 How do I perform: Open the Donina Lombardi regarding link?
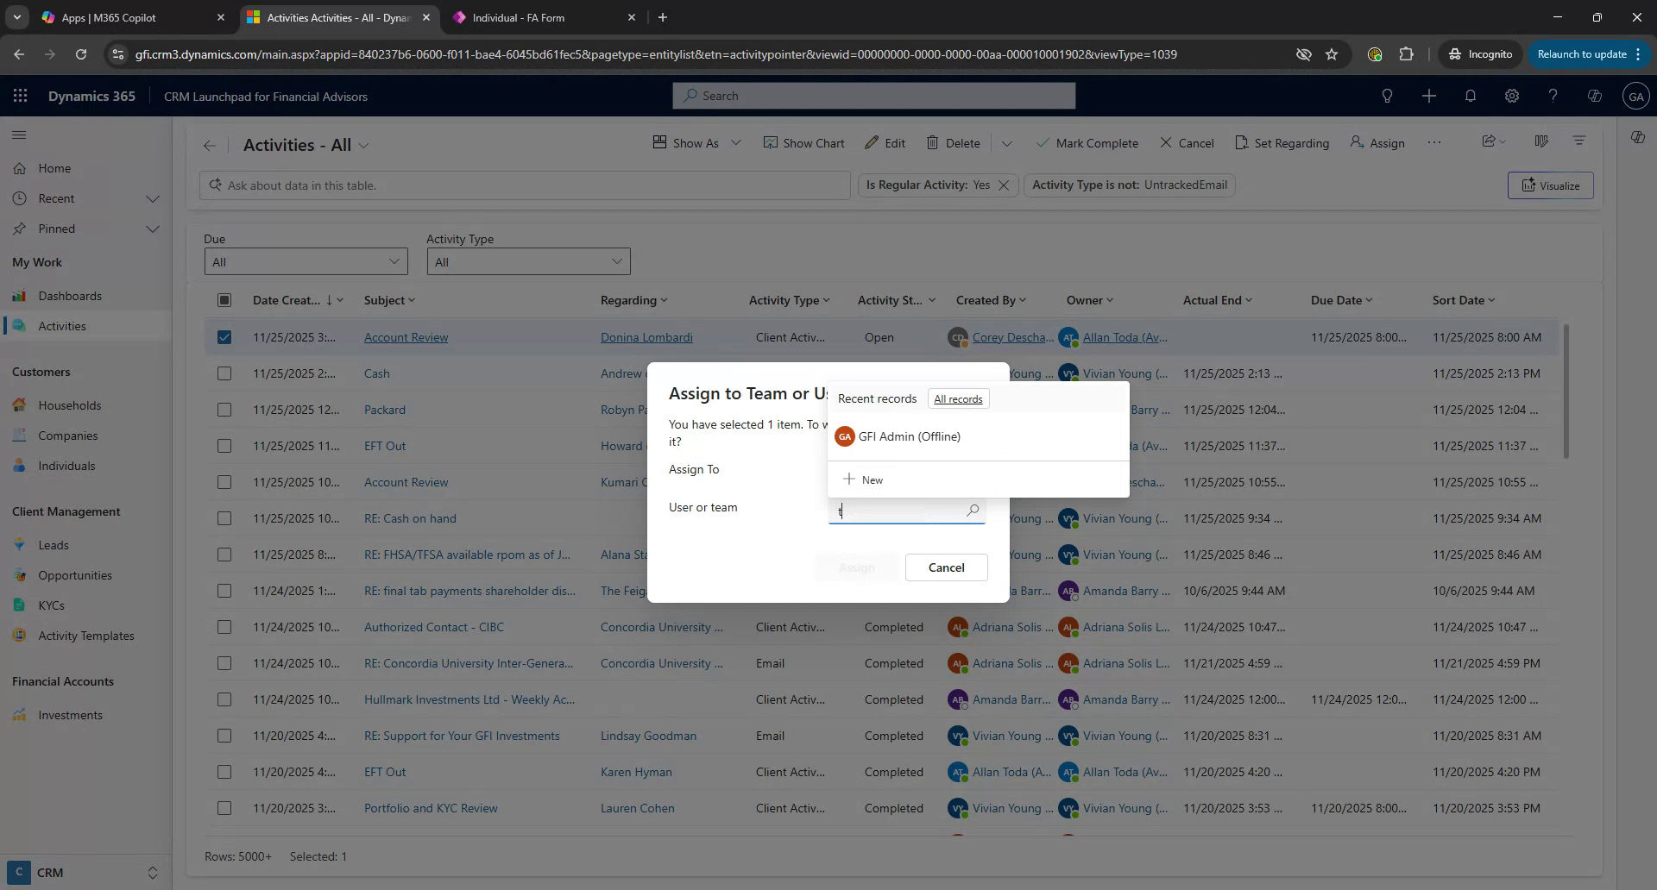pos(646,337)
